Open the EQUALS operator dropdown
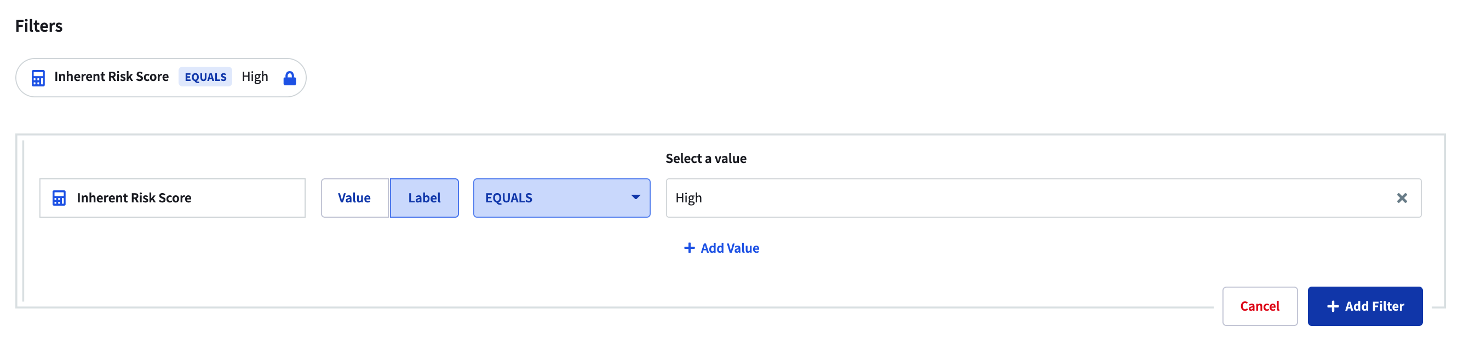Screen dimensions: 1458x361 tap(561, 198)
